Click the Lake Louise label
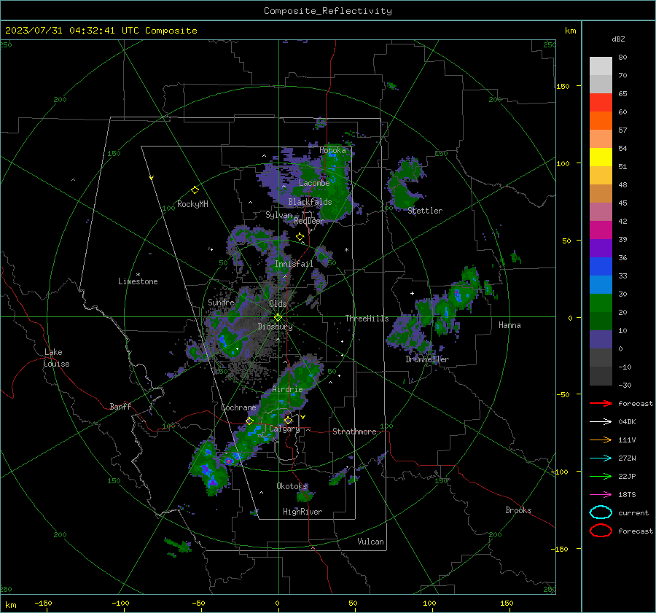This screenshot has height=613, width=656. click(56, 358)
